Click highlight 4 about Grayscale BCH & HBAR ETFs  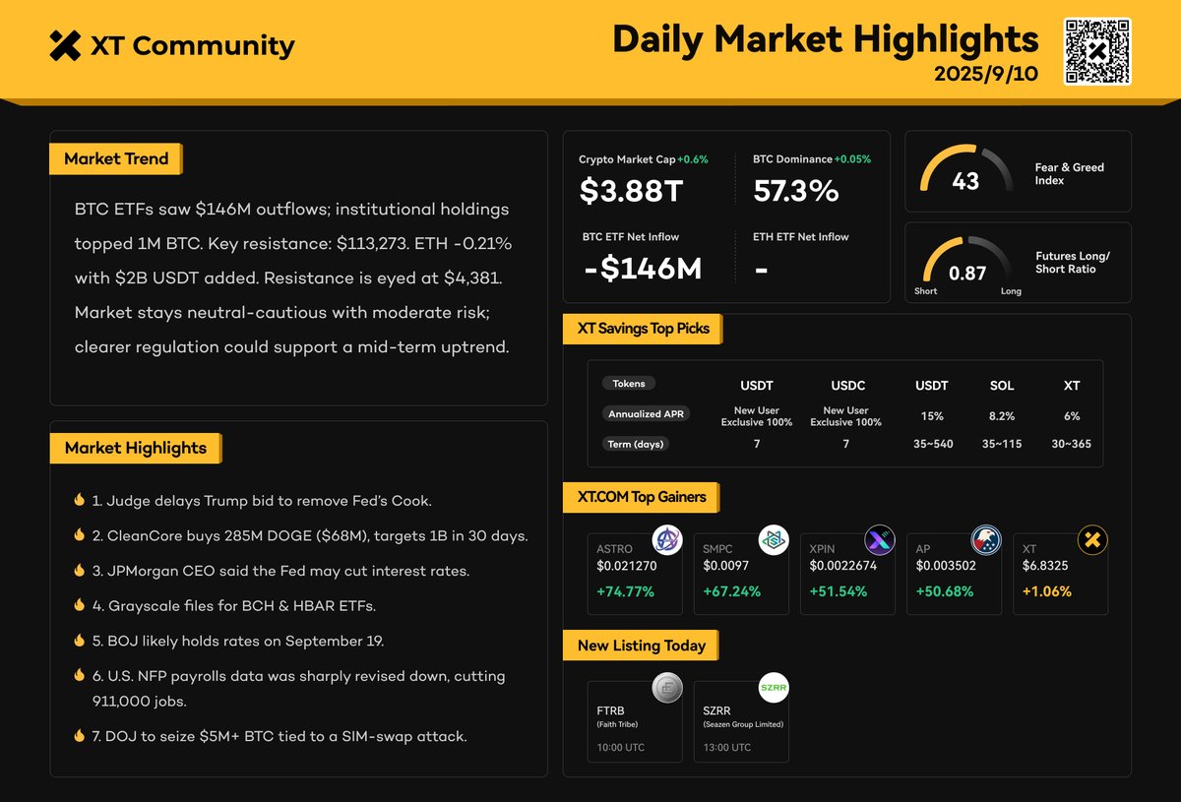pyautogui.click(x=234, y=606)
